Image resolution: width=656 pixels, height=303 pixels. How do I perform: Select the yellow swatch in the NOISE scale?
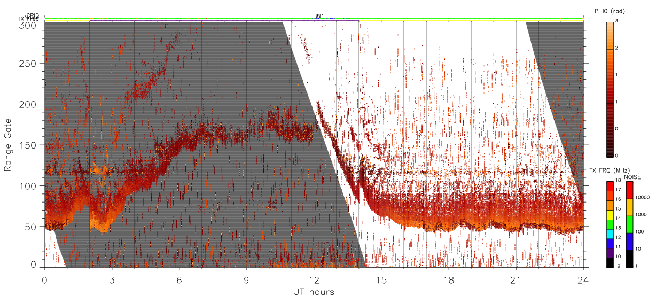click(630, 207)
